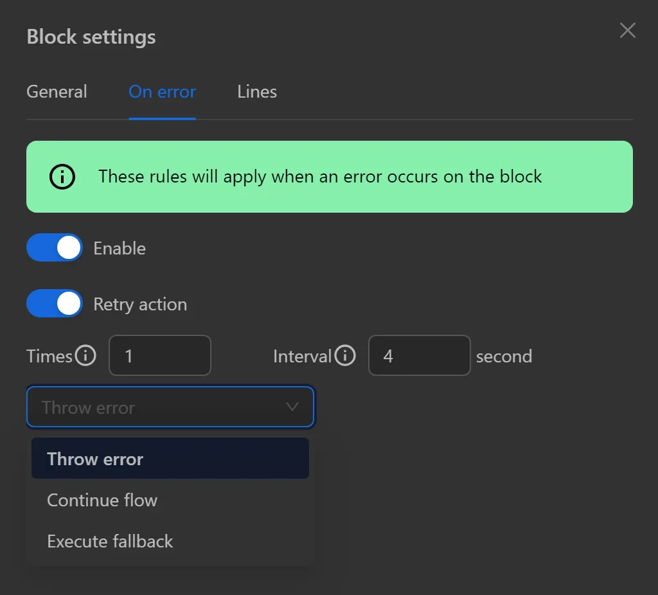Click the Times input field

[159, 355]
